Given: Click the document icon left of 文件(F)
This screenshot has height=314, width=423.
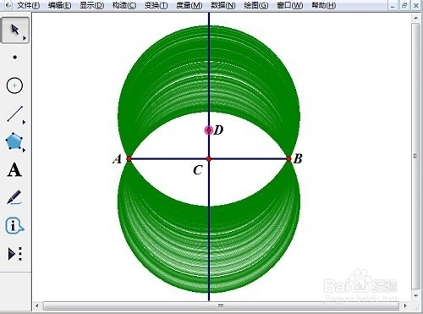Looking at the screenshot, I should click(8, 5).
